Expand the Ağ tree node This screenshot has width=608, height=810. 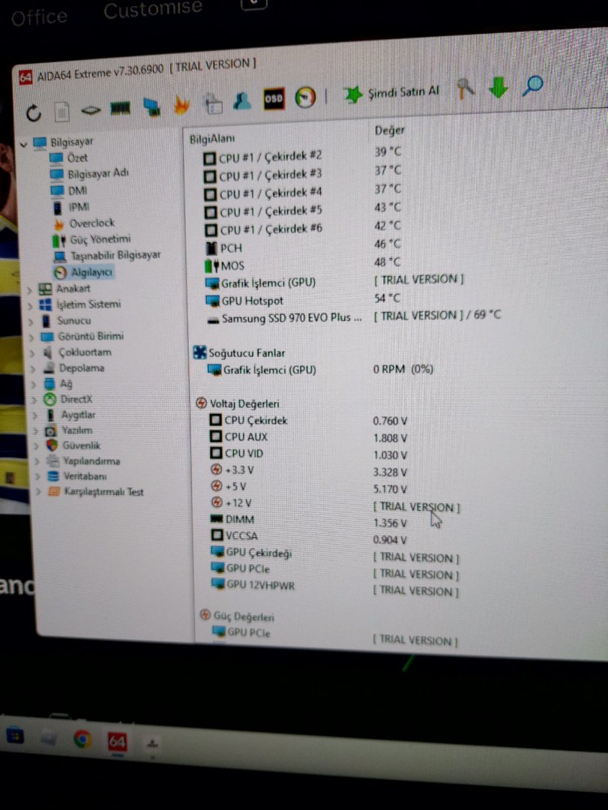(34, 384)
